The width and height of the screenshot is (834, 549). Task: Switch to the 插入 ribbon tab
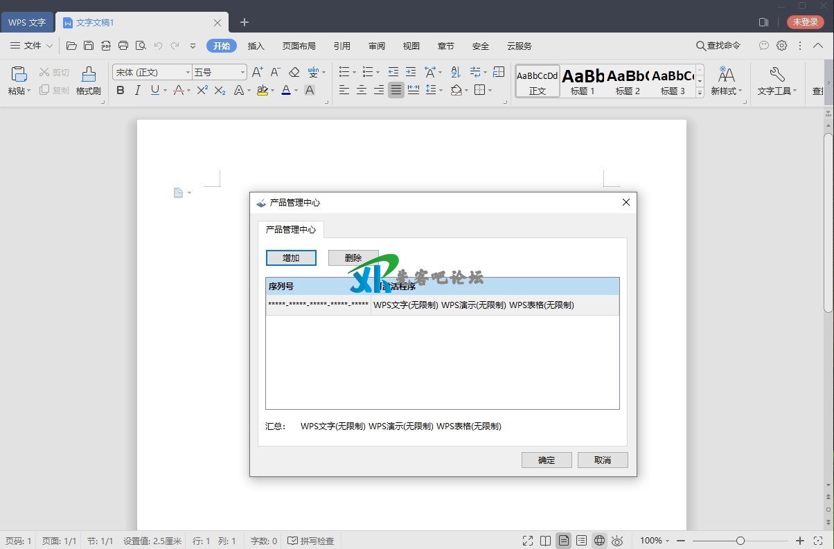256,46
